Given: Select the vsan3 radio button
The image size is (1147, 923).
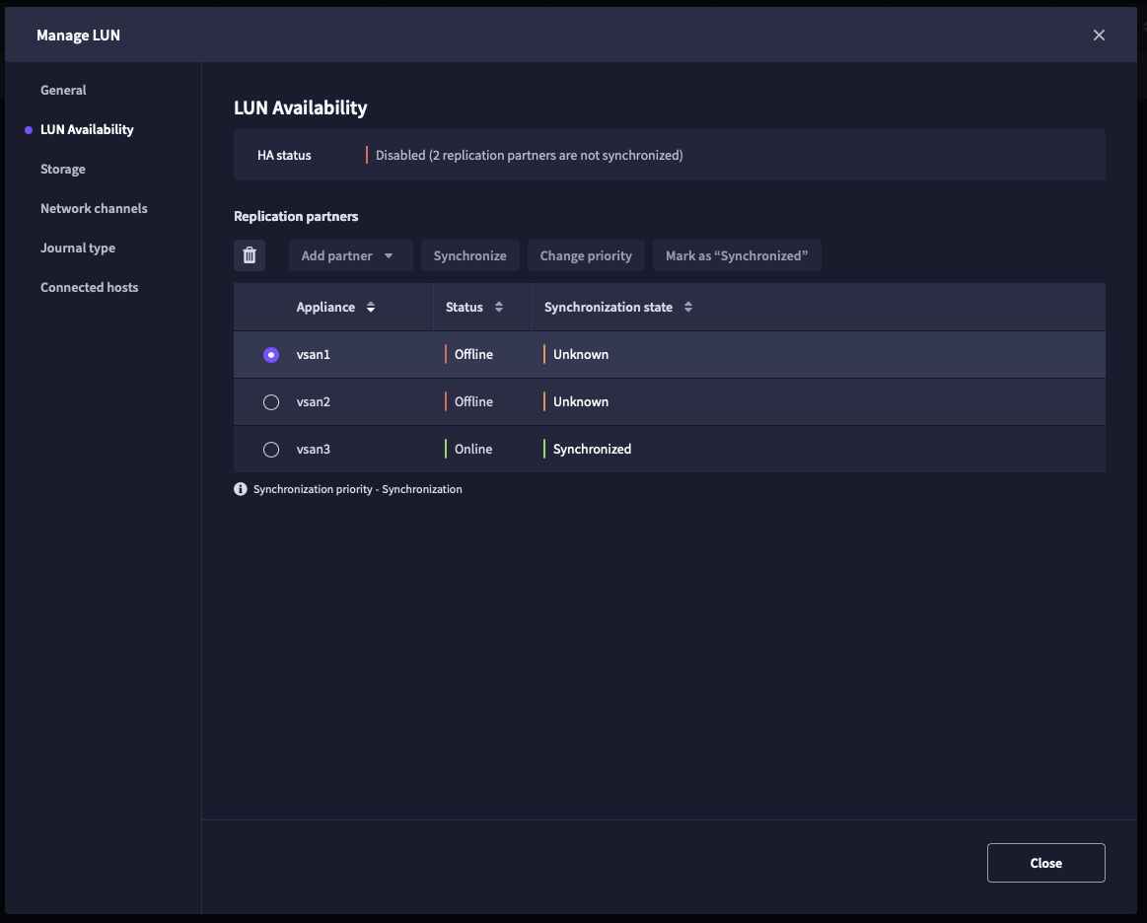Looking at the screenshot, I should pos(271,450).
